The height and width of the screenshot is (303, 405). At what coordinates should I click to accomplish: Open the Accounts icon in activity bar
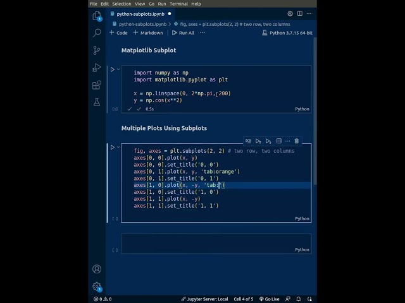point(97,269)
